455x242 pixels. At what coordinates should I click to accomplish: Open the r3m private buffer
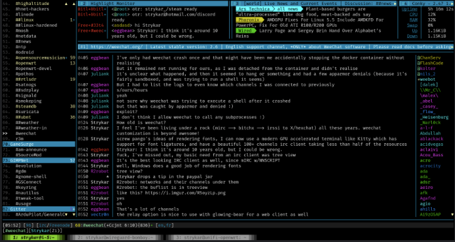point(19,138)
